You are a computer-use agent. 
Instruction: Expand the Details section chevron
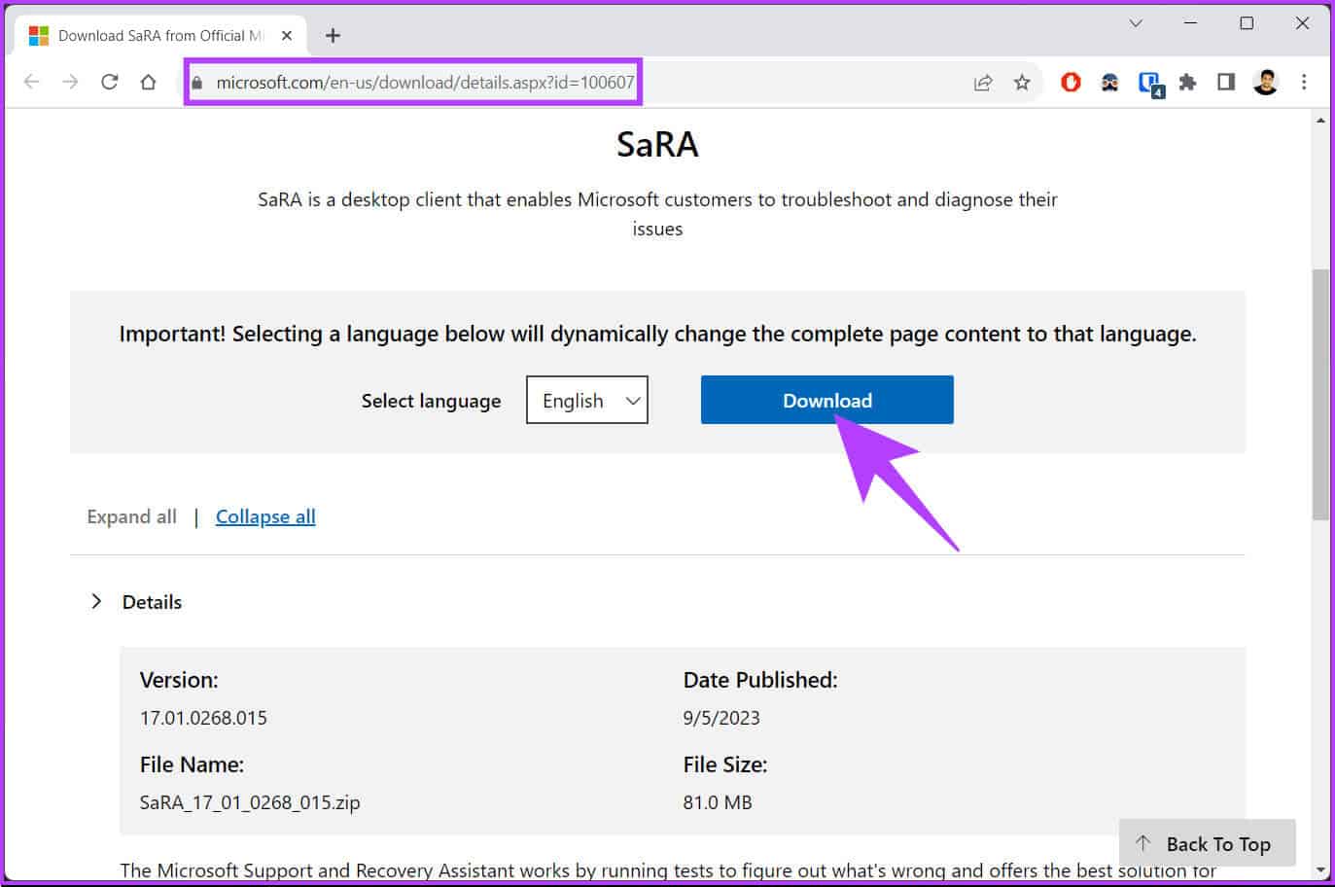[96, 601]
